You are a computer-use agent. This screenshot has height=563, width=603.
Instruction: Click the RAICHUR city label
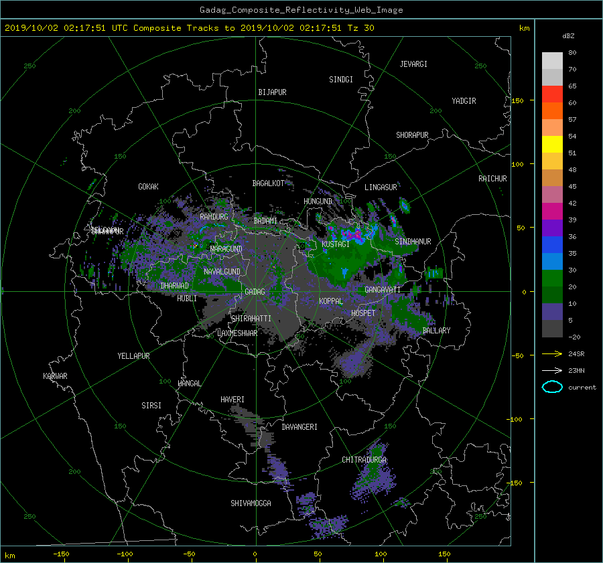pyautogui.click(x=492, y=179)
